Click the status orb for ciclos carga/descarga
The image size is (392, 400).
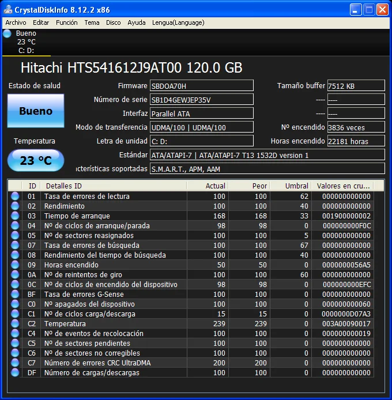[x=15, y=314]
